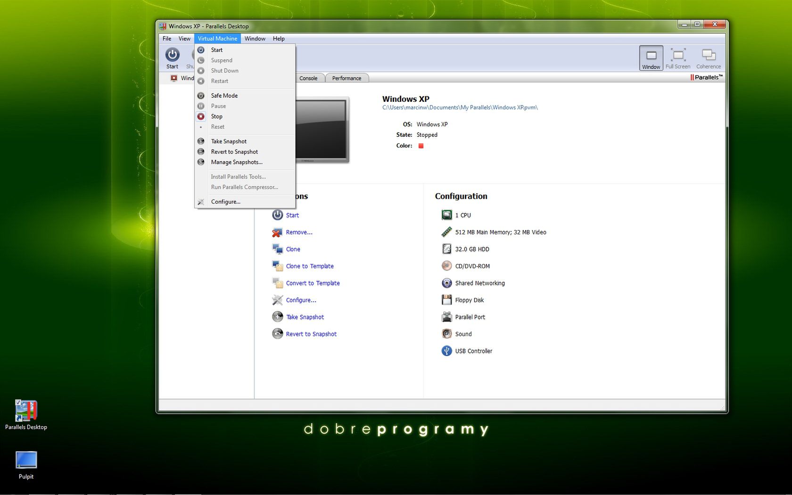This screenshot has width=792, height=495.
Task: Click the Revert to Snapshot icon in actions
Action: coord(278,334)
